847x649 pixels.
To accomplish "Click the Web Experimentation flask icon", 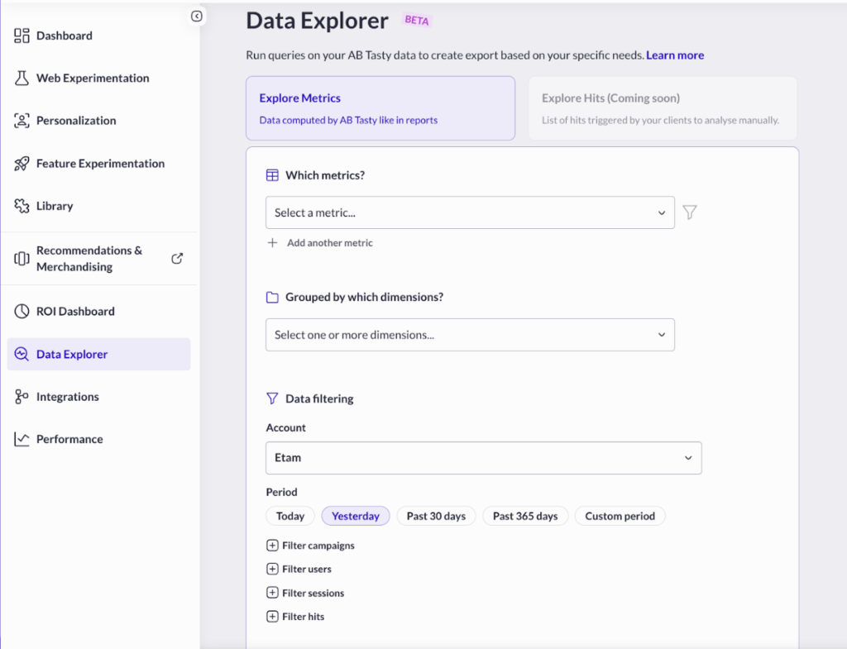I will point(22,78).
